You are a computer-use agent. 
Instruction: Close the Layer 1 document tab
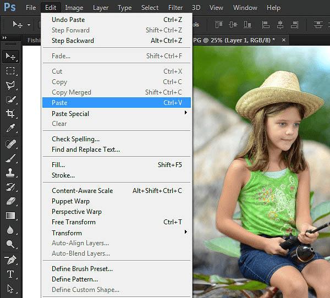coord(284,40)
